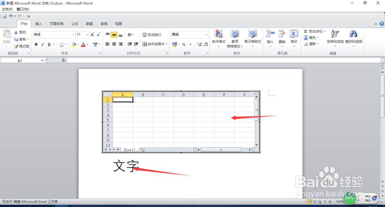Open the 字体 group dialog launcher
This screenshot has height=207, width=385.
click(100, 53)
